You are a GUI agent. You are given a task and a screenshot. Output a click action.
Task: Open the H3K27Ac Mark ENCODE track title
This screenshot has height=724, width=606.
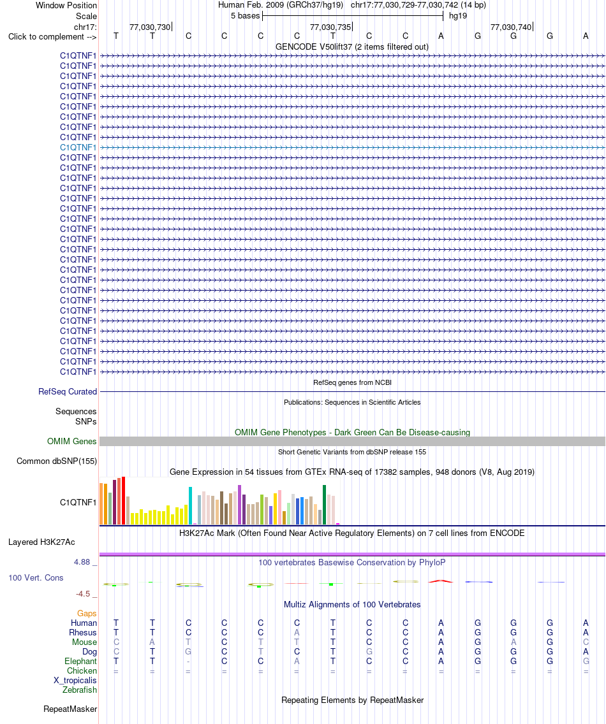[352, 533]
